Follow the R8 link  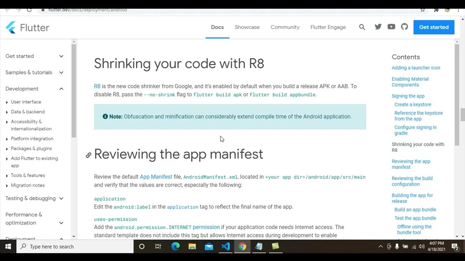pyautogui.click(x=97, y=86)
